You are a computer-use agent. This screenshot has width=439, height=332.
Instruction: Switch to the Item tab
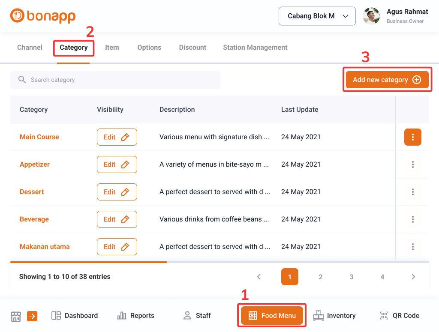point(112,48)
